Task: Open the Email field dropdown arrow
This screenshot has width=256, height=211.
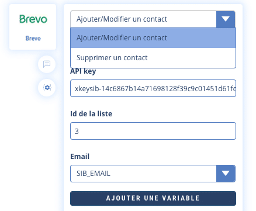Action: coord(226,174)
